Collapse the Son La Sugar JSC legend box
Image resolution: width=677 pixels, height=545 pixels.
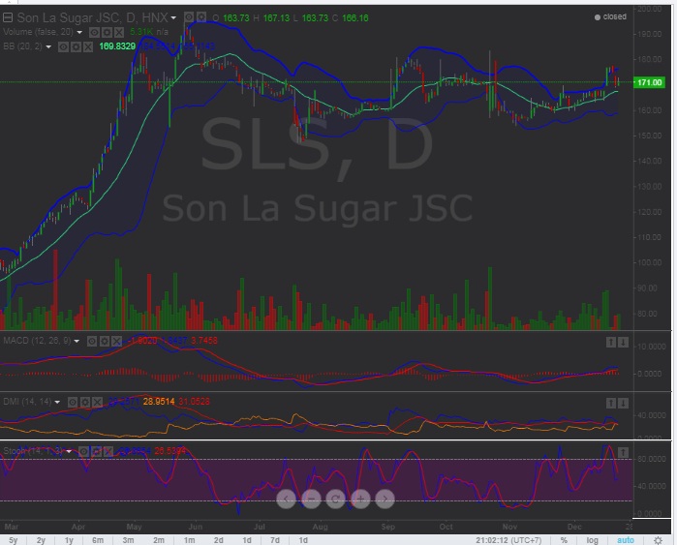[8, 17]
